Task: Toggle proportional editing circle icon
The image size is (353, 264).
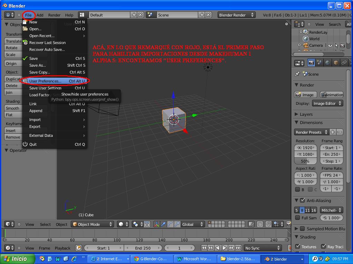Action: coord(260,224)
